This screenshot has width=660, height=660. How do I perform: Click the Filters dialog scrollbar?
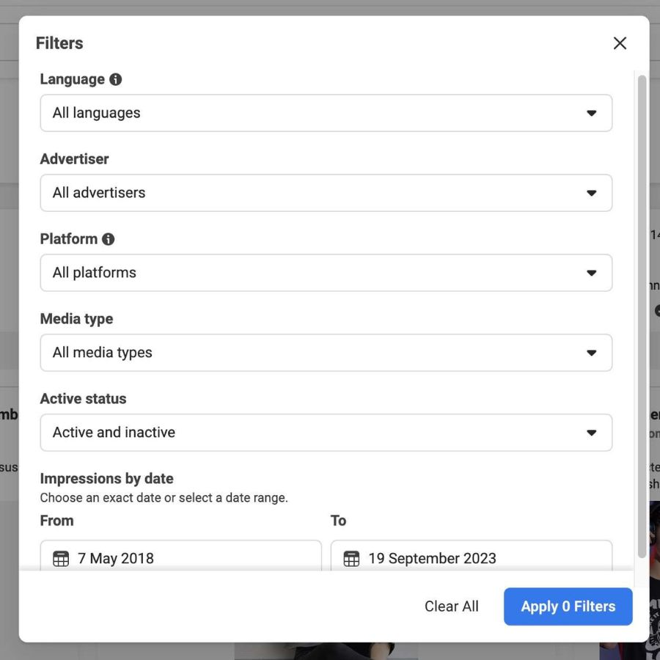tap(642, 317)
